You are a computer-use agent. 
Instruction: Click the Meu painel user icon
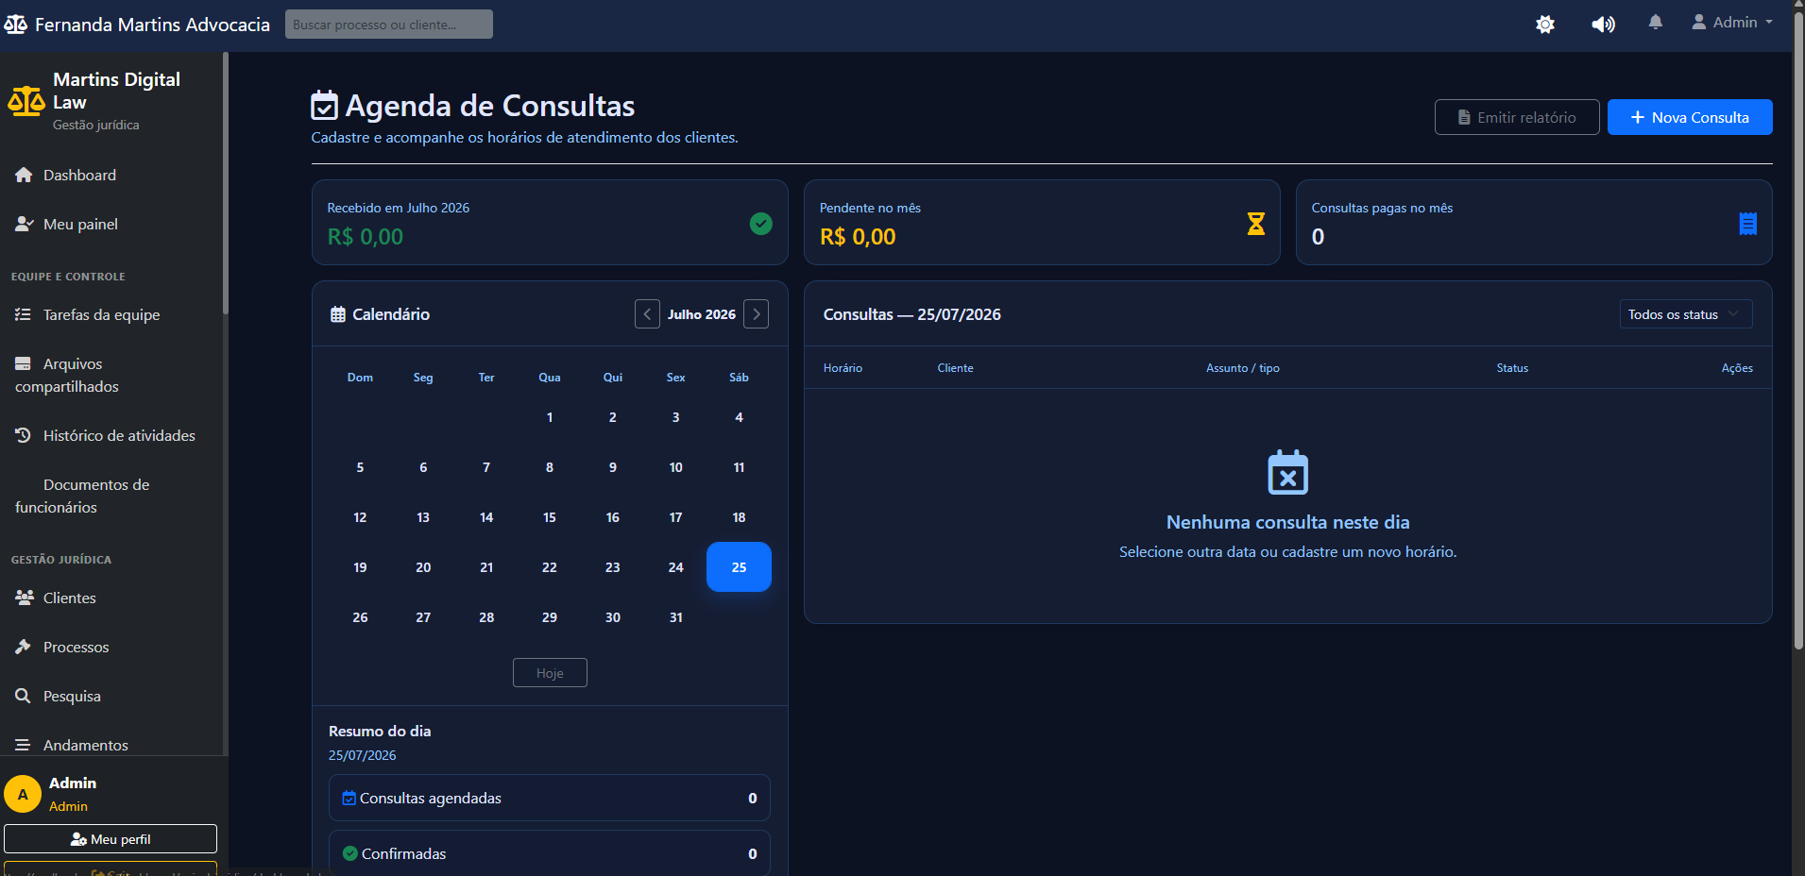click(25, 224)
